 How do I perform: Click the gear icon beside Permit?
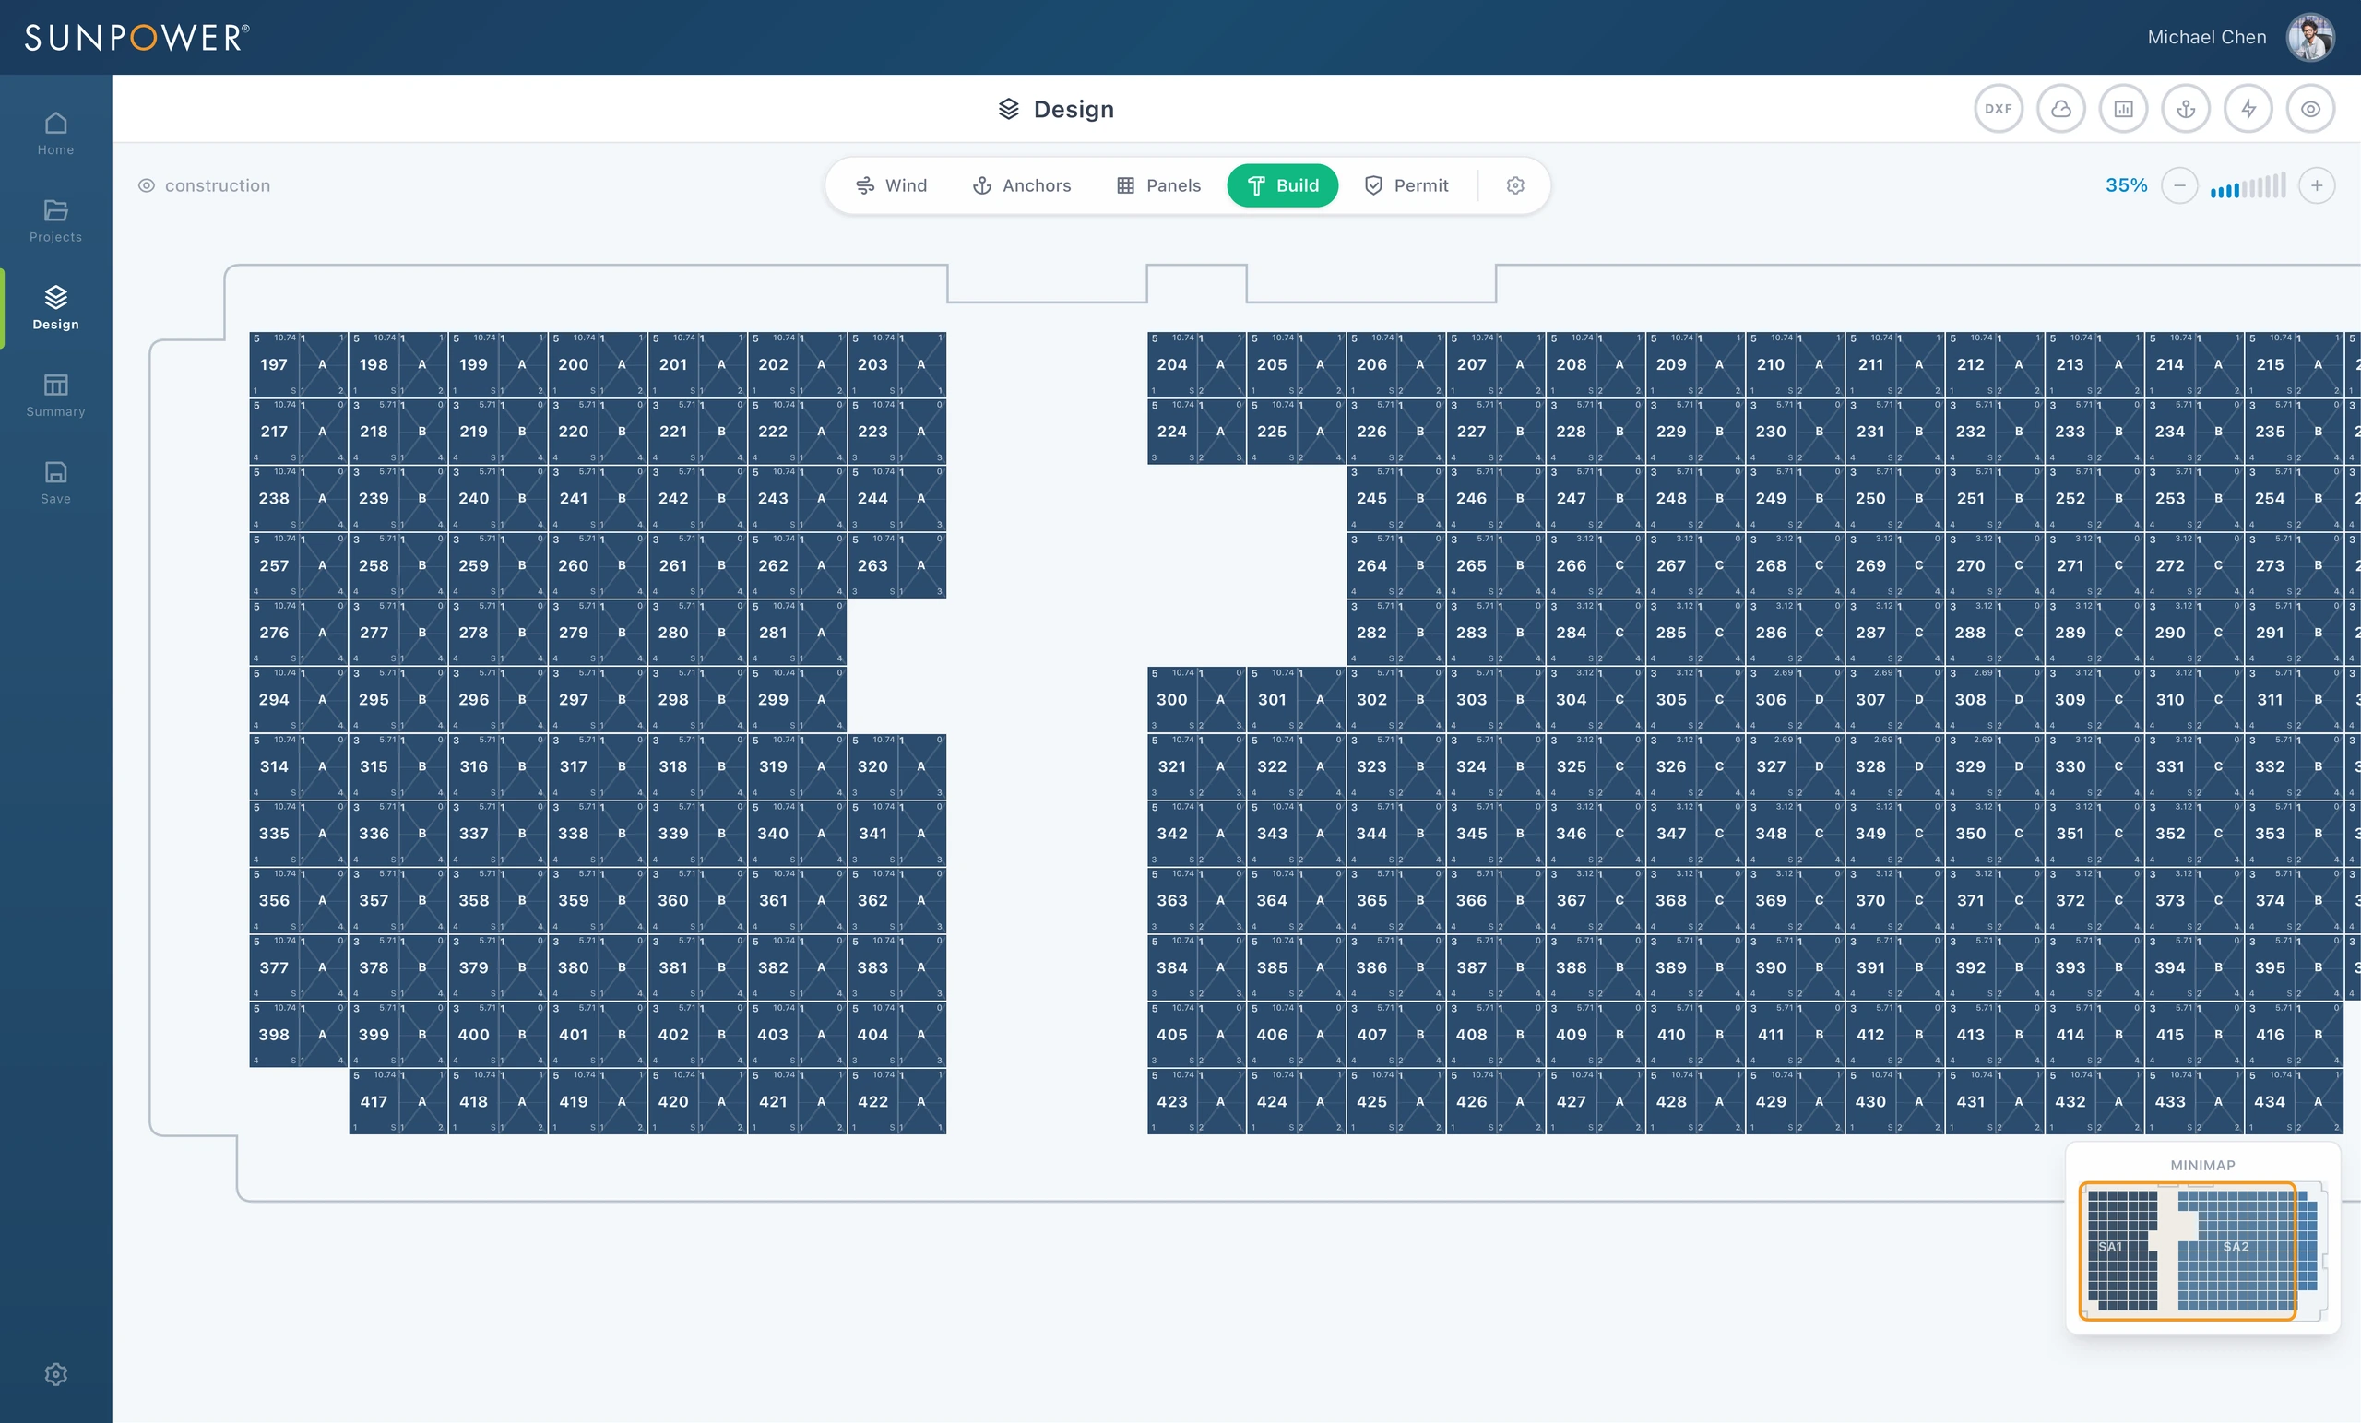click(x=1515, y=186)
